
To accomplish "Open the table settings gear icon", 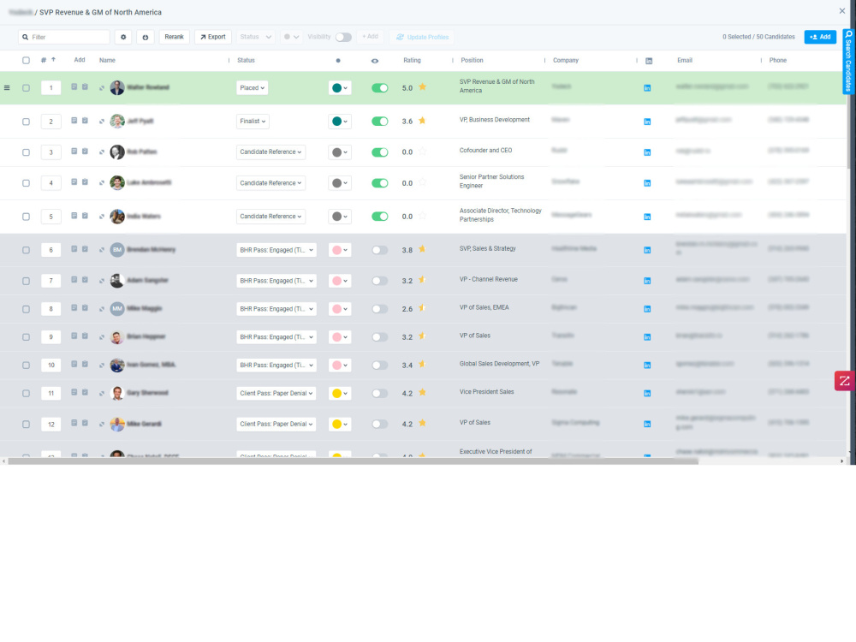I will 123,37.
